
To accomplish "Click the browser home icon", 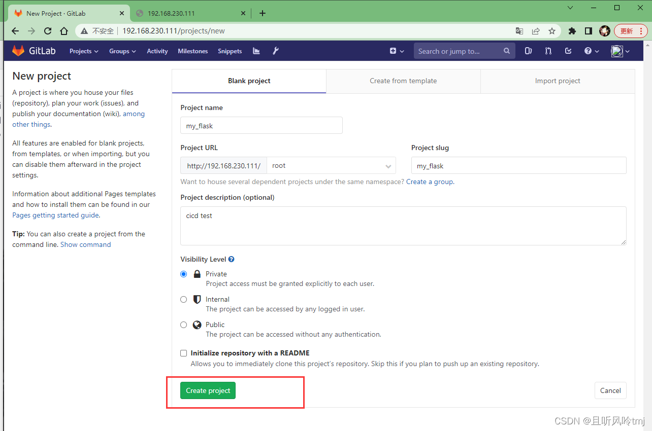I will pos(64,31).
